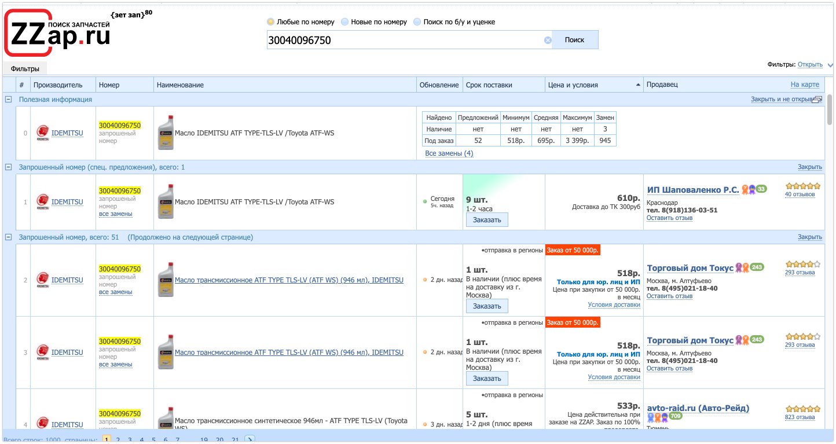The image size is (836, 444).
Task: Click the Поиск button
Action: coord(574,40)
